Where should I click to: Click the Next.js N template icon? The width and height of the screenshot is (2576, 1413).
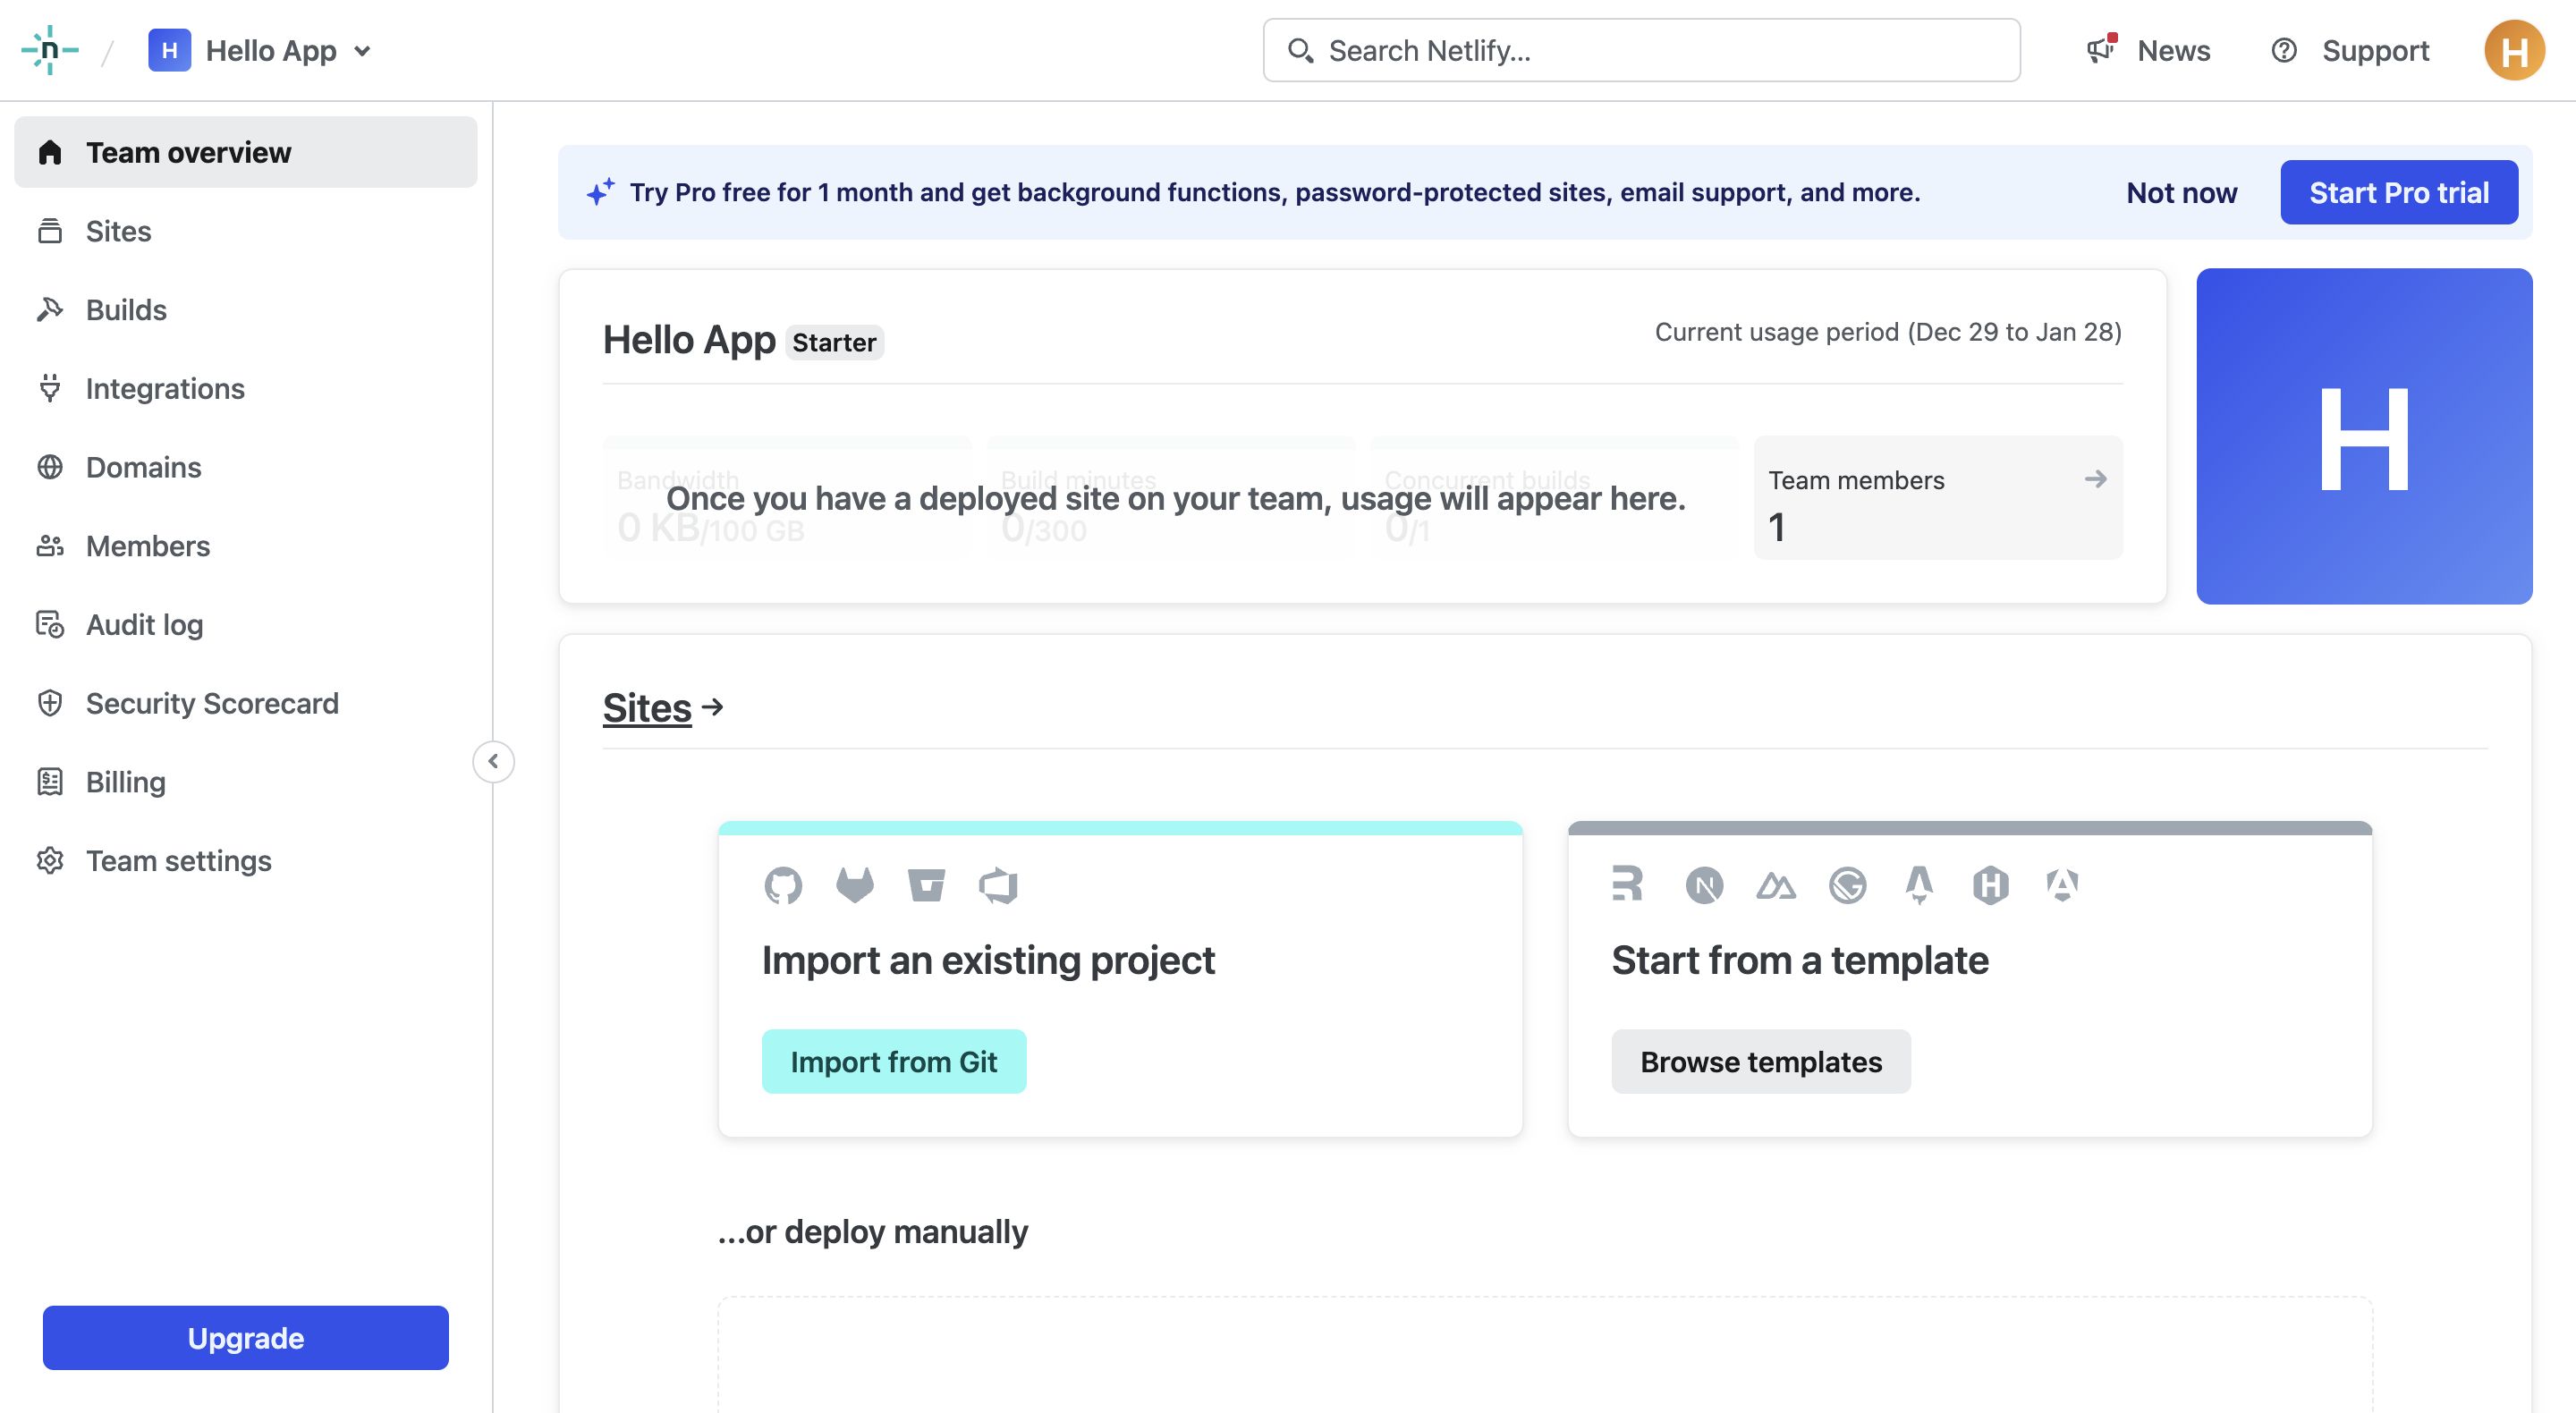(x=1704, y=885)
